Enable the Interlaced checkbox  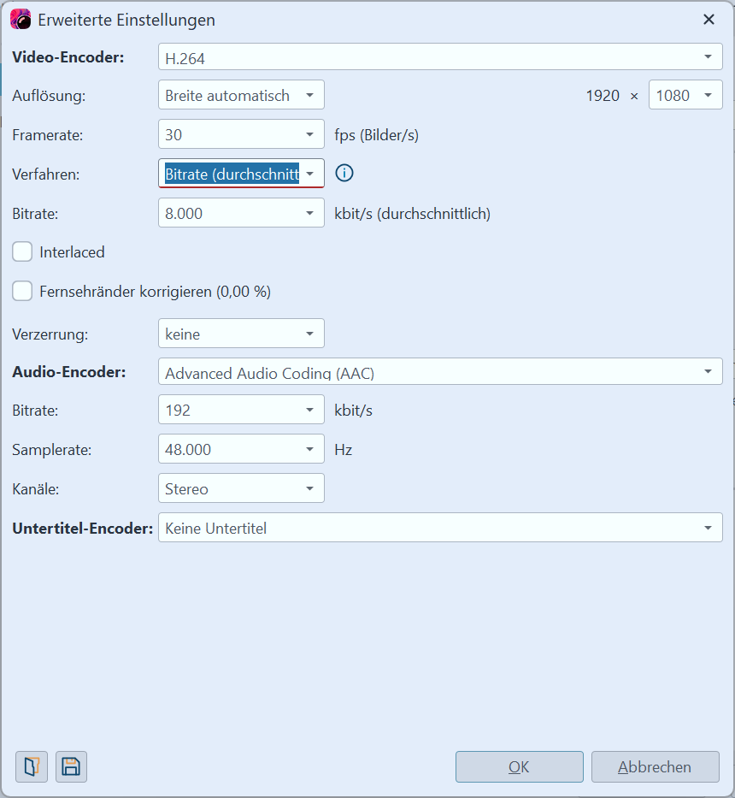(23, 252)
